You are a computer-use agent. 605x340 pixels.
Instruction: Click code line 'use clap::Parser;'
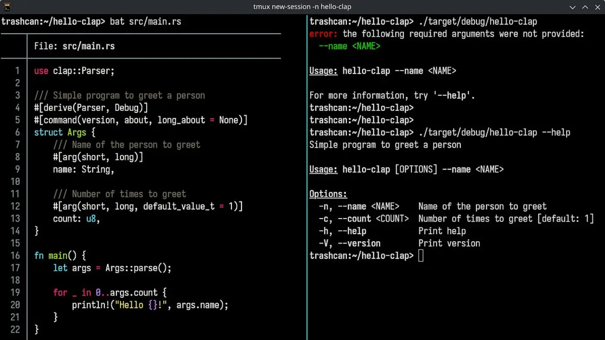coord(74,71)
